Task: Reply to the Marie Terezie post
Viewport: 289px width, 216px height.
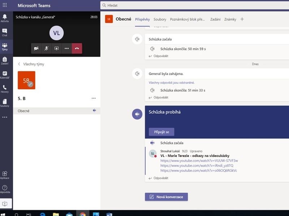Action: click(159, 178)
